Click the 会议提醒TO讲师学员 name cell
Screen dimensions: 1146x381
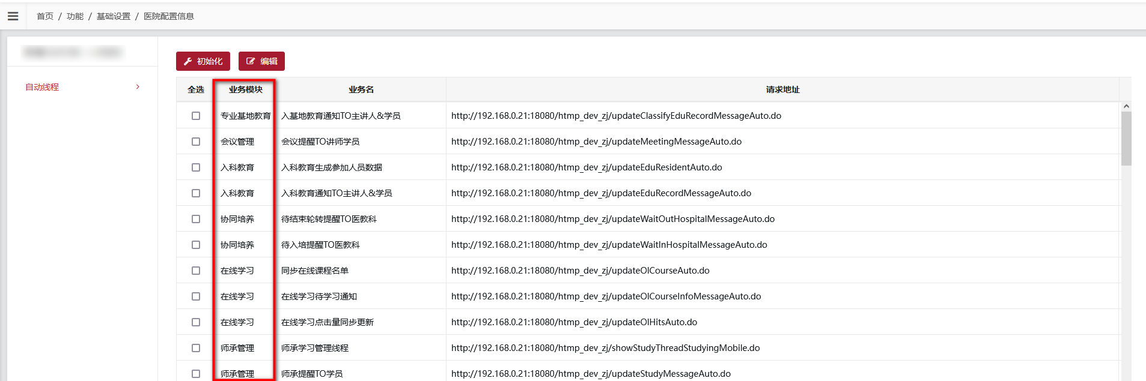pyautogui.click(x=320, y=142)
